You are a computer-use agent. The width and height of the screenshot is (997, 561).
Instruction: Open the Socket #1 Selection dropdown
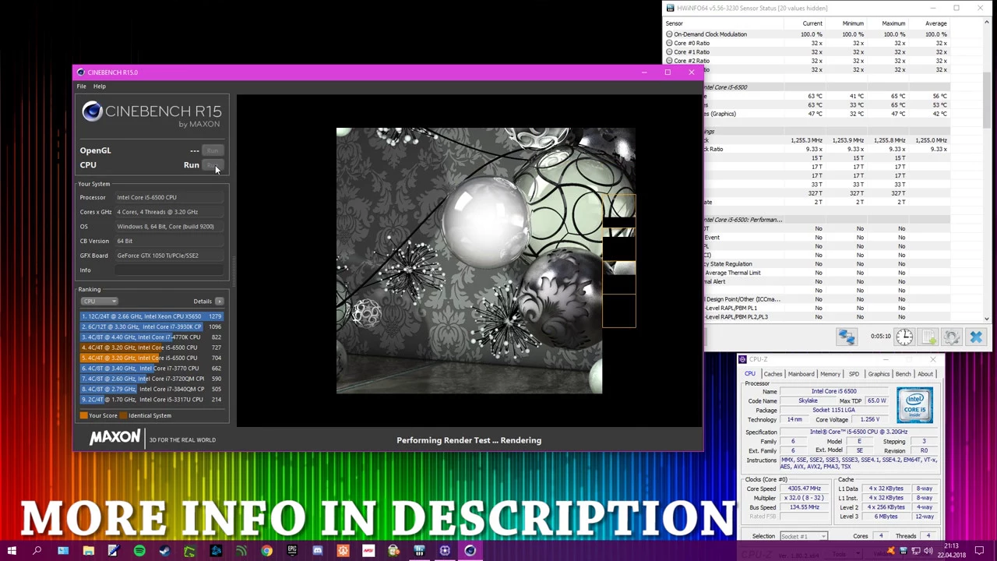[803, 536]
